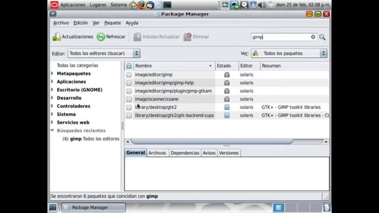
Task: Click the magnifier search icon
Action: (322, 37)
